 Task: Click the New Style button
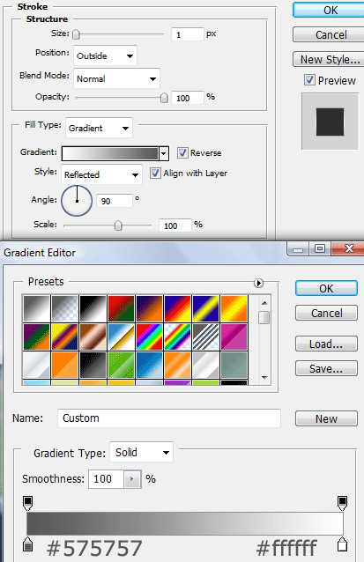pyautogui.click(x=330, y=59)
